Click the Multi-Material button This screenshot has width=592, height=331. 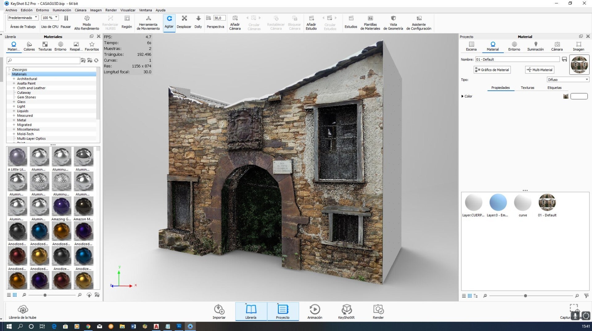(540, 70)
